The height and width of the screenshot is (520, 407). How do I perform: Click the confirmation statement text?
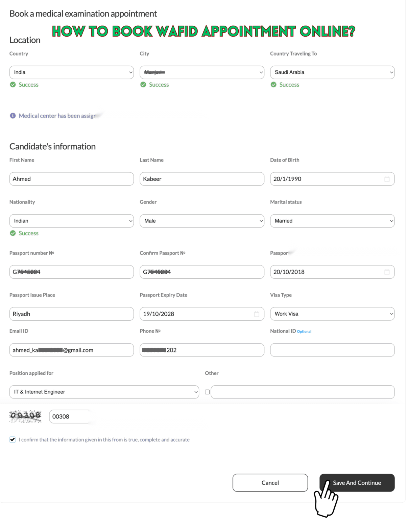tap(104, 440)
